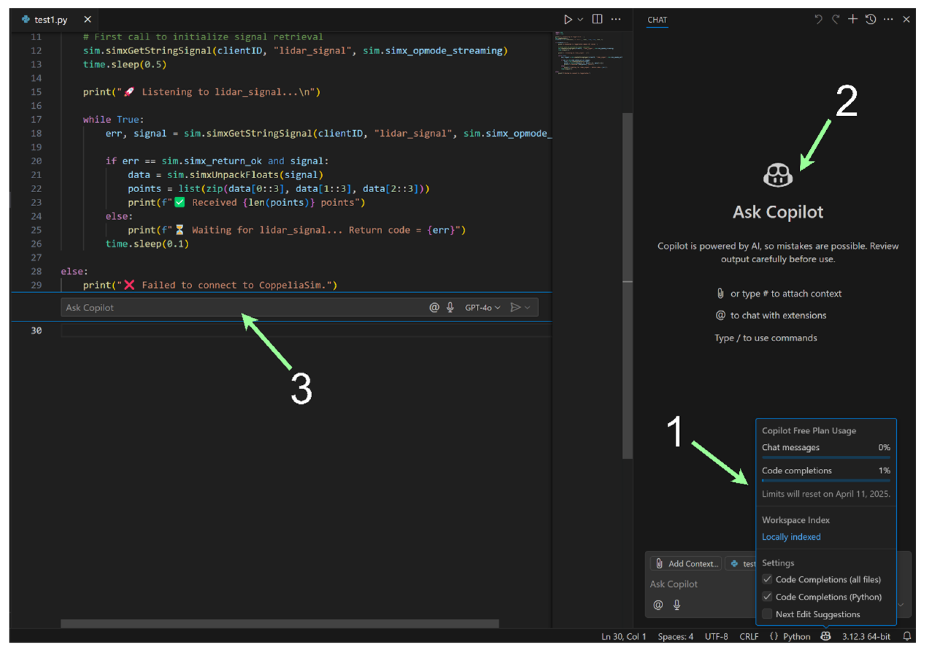Click microphone icon in inline Copilot chat
The height and width of the screenshot is (652, 925).
[x=450, y=307]
